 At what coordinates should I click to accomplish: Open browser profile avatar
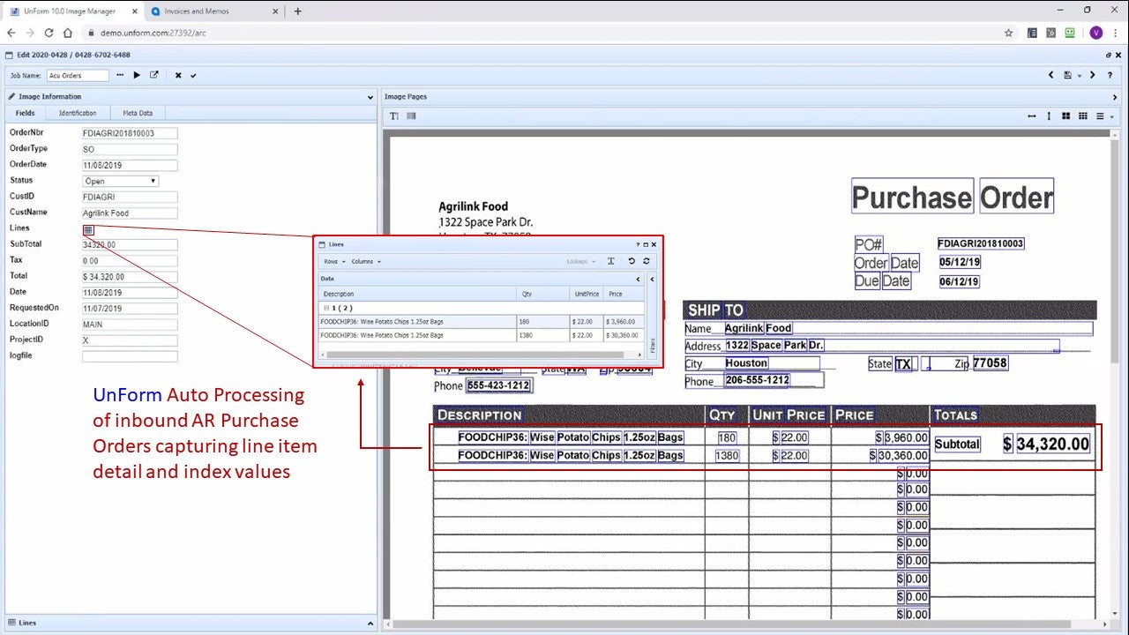pos(1095,33)
